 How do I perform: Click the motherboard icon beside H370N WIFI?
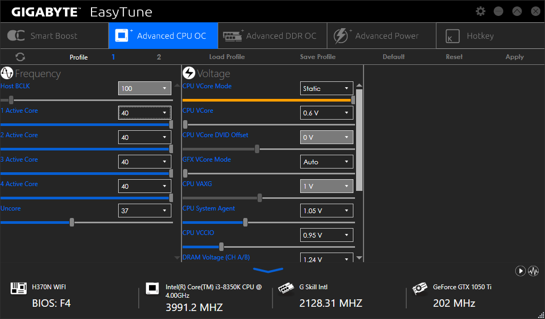click(x=19, y=288)
